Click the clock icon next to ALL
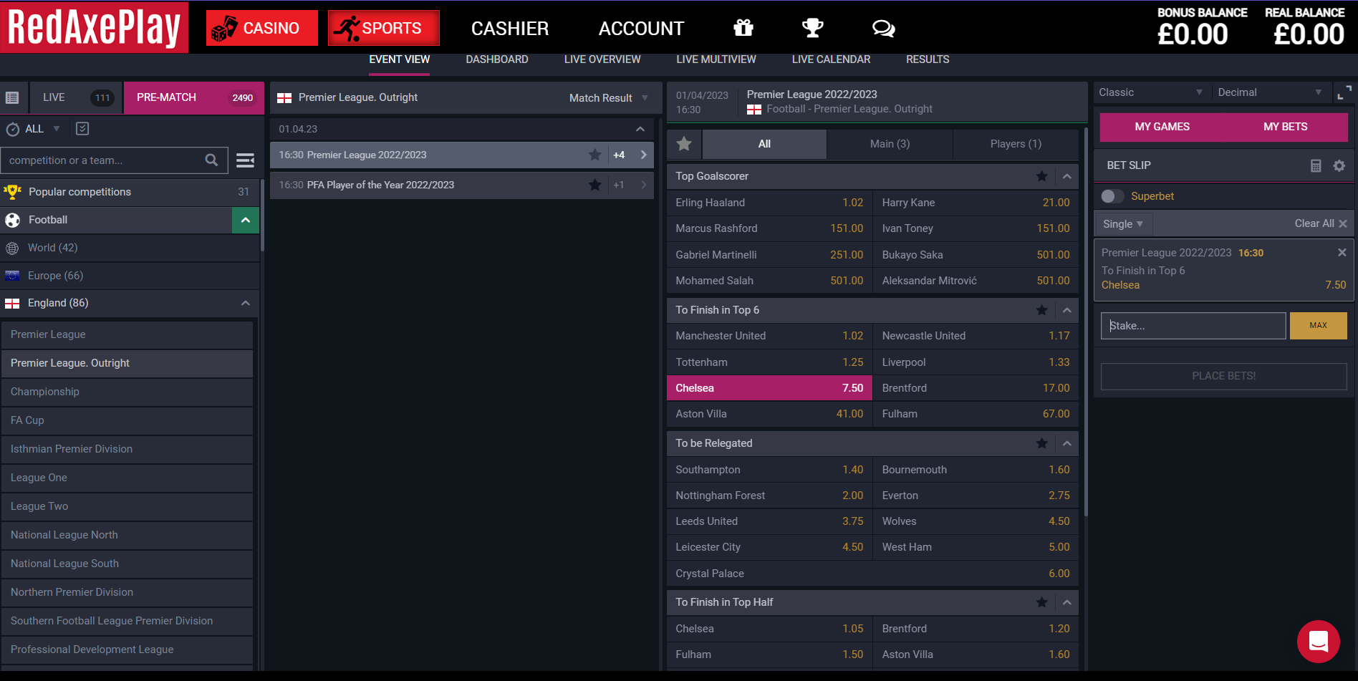The width and height of the screenshot is (1358, 681). pyautogui.click(x=13, y=129)
